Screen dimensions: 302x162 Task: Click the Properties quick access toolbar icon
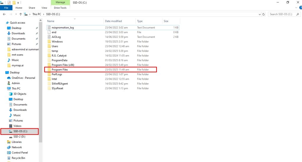[9, 3]
